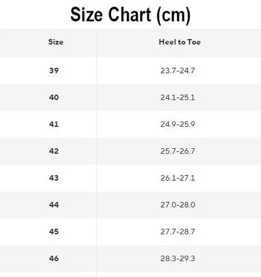Click size 39 in the table
The image size is (261, 277).
point(54,70)
